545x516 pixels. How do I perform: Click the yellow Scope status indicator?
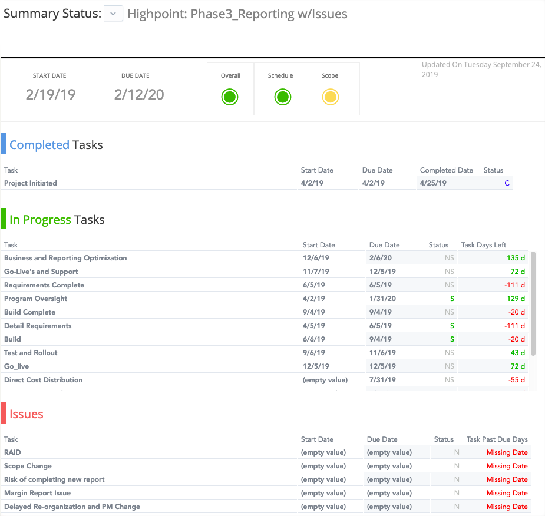point(330,97)
